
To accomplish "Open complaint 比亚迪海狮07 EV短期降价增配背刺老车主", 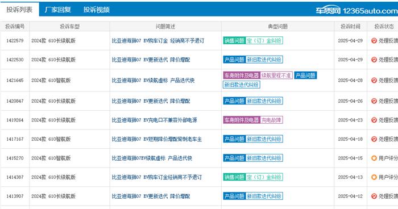I will [156, 139].
